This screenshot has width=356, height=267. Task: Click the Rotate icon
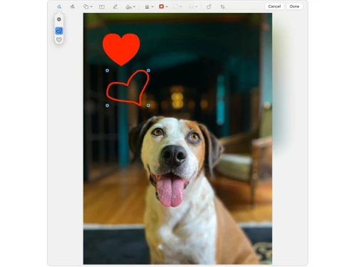click(x=209, y=6)
